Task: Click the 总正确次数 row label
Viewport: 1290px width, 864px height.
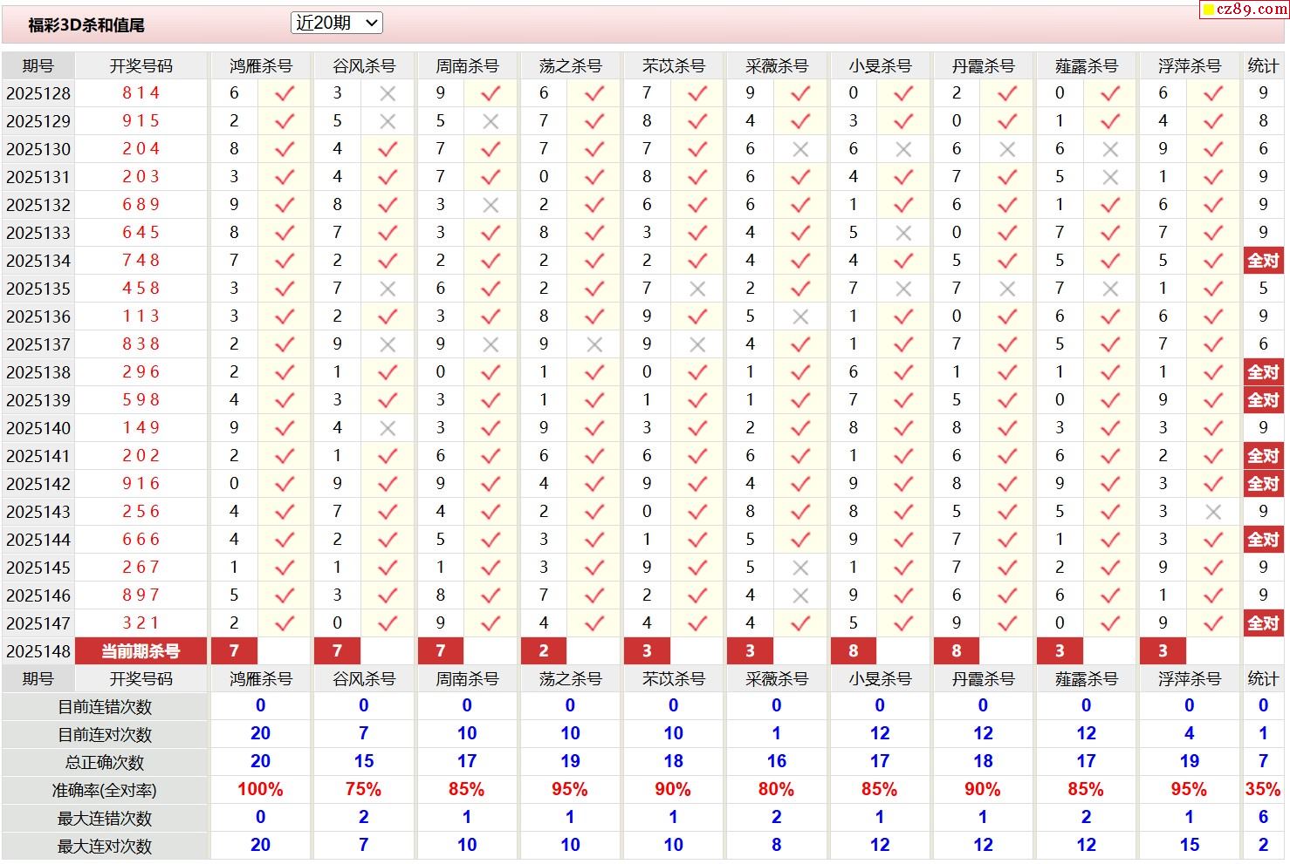Action: point(105,763)
